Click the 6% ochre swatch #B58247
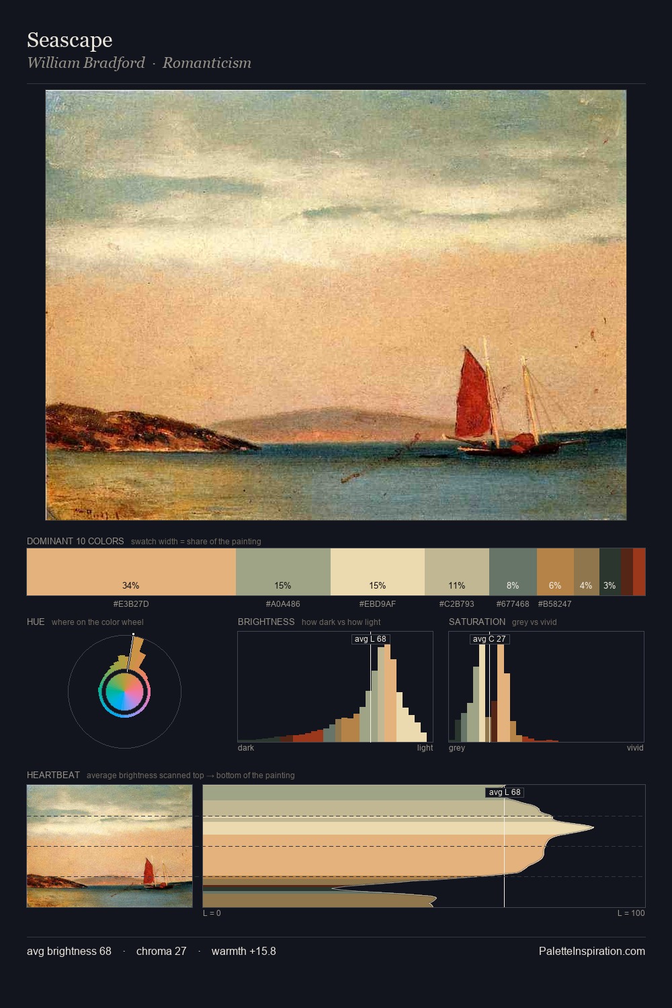The width and height of the screenshot is (672, 1008). [555, 572]
